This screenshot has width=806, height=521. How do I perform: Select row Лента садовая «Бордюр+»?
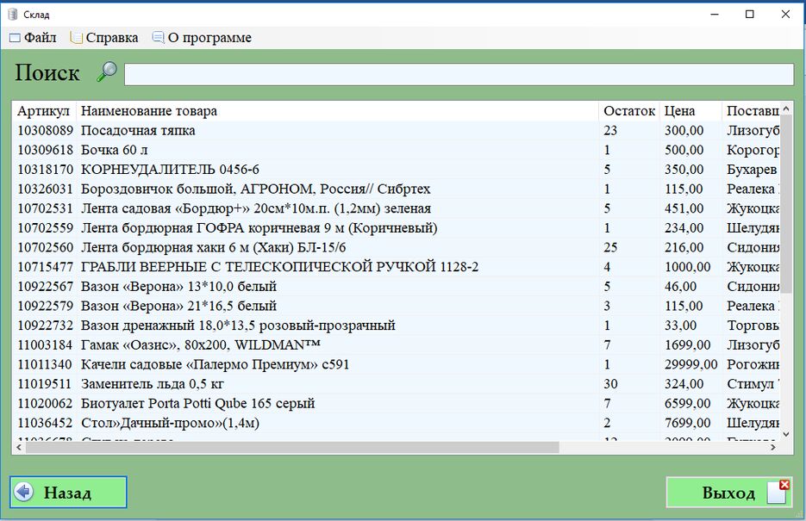[x=396, y=208]
